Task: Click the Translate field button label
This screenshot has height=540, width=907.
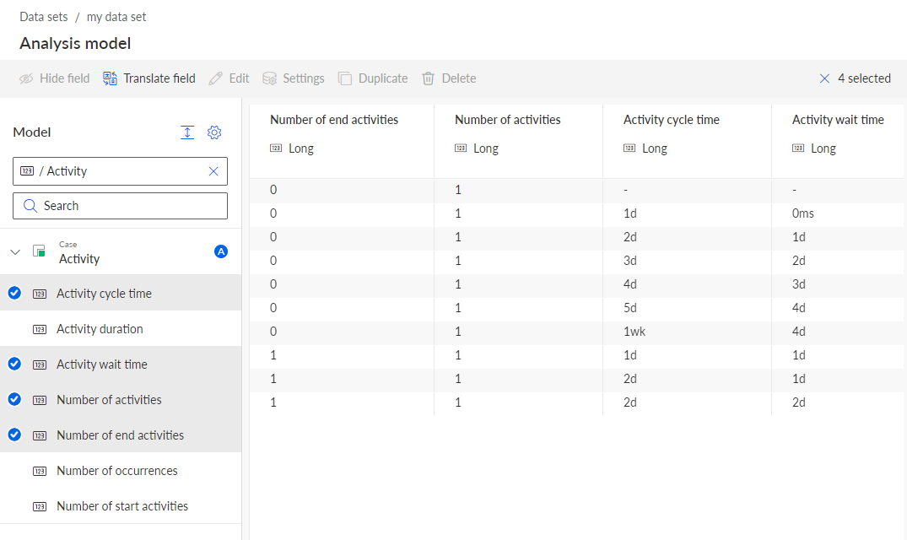Action: click(159, 78)
